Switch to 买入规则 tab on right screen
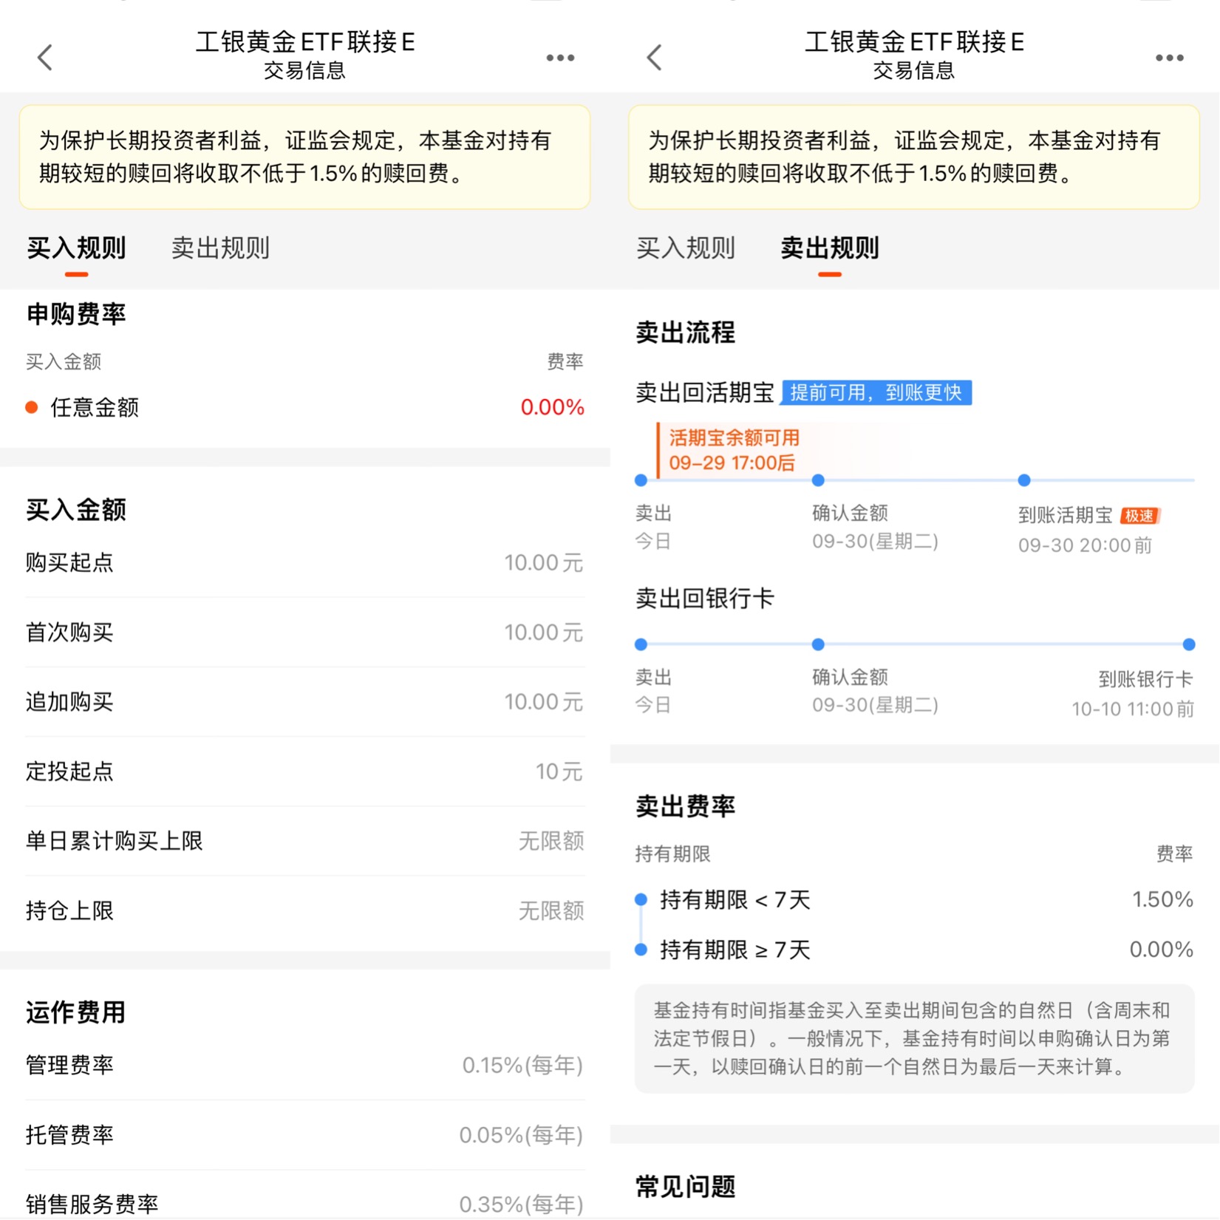The height and width of the screenshot is (1220, 1220). point(686,248)
